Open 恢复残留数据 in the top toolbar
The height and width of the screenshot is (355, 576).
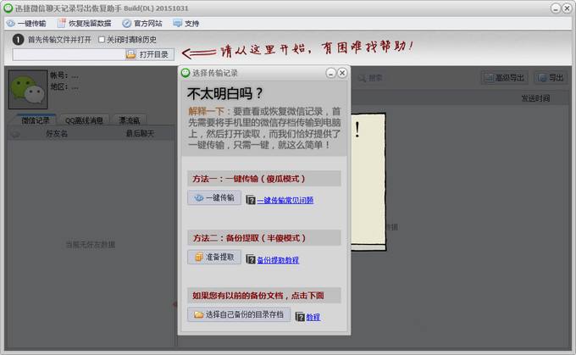[85, 24]
